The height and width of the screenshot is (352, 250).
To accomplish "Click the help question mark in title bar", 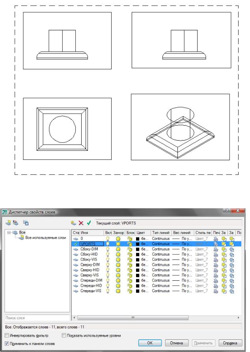I will [x=227, y=210].
